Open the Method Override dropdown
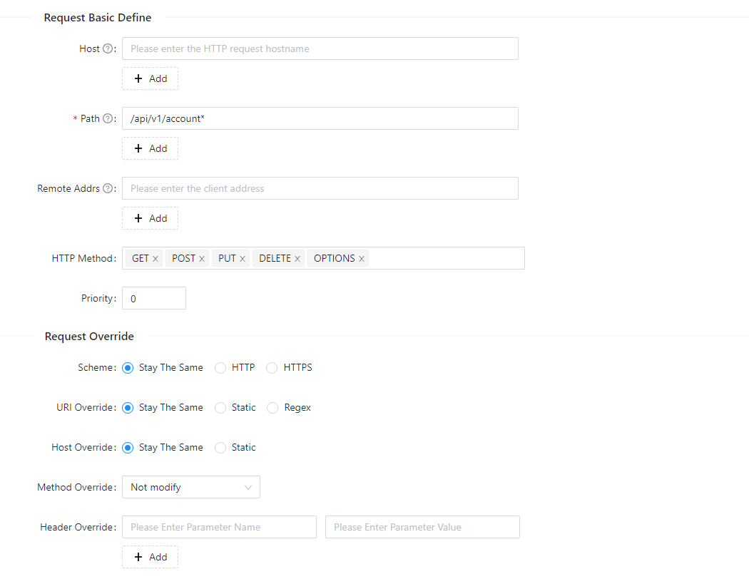 (191, 488)
